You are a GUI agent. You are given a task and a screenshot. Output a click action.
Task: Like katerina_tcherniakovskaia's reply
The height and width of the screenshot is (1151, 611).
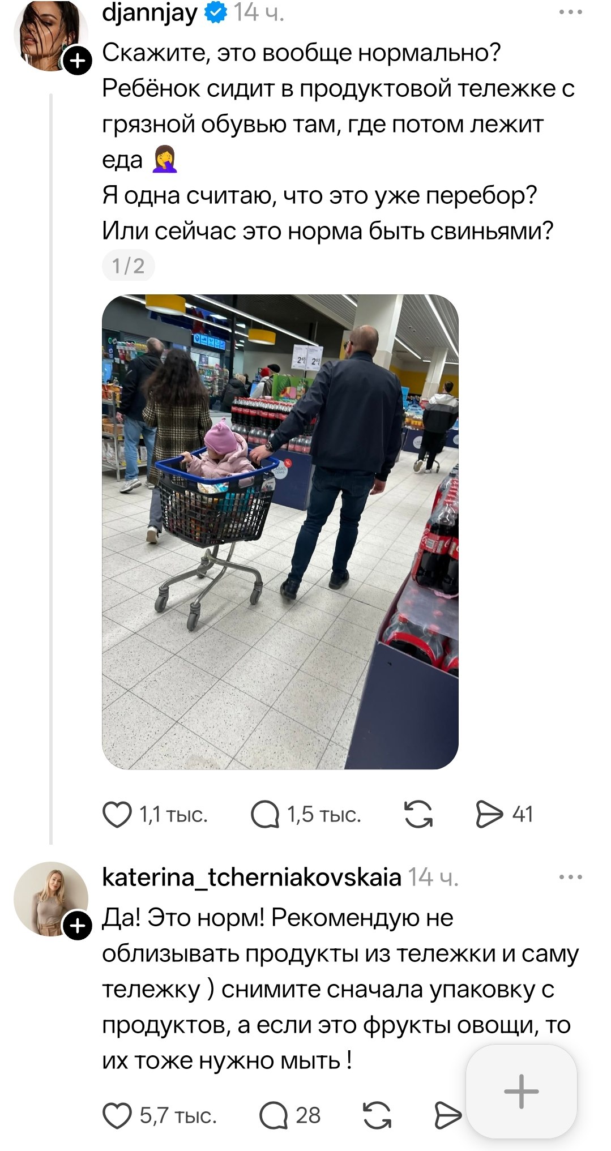coord(117,1116)
